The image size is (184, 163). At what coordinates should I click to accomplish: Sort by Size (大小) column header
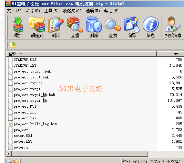pos(170,54)
